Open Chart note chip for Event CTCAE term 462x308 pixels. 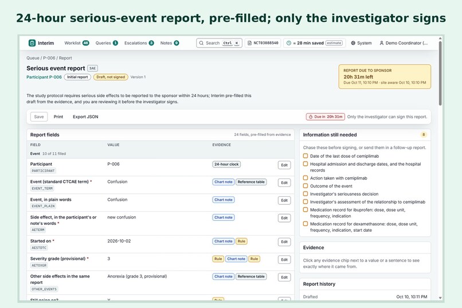224,182
